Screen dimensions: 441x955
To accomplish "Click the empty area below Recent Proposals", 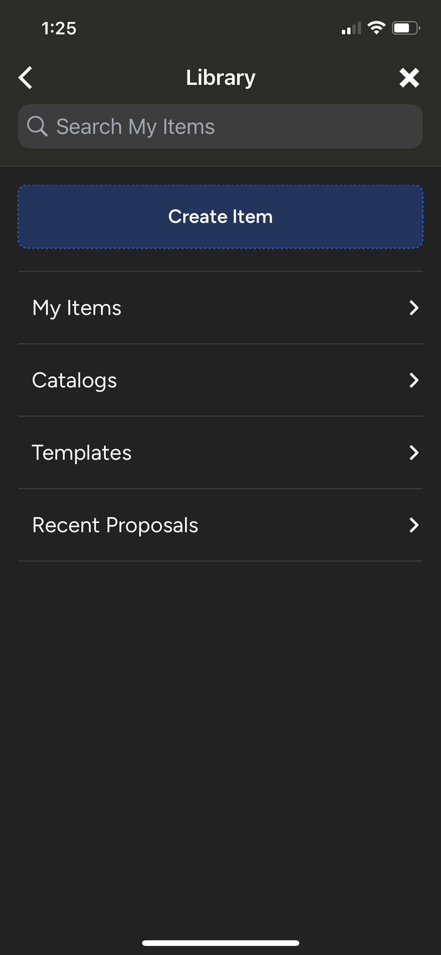I will (x=220, y=747).
